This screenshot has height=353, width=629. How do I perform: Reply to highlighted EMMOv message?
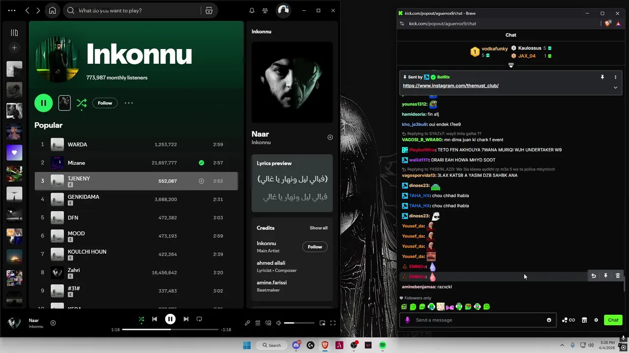point(593,276)
